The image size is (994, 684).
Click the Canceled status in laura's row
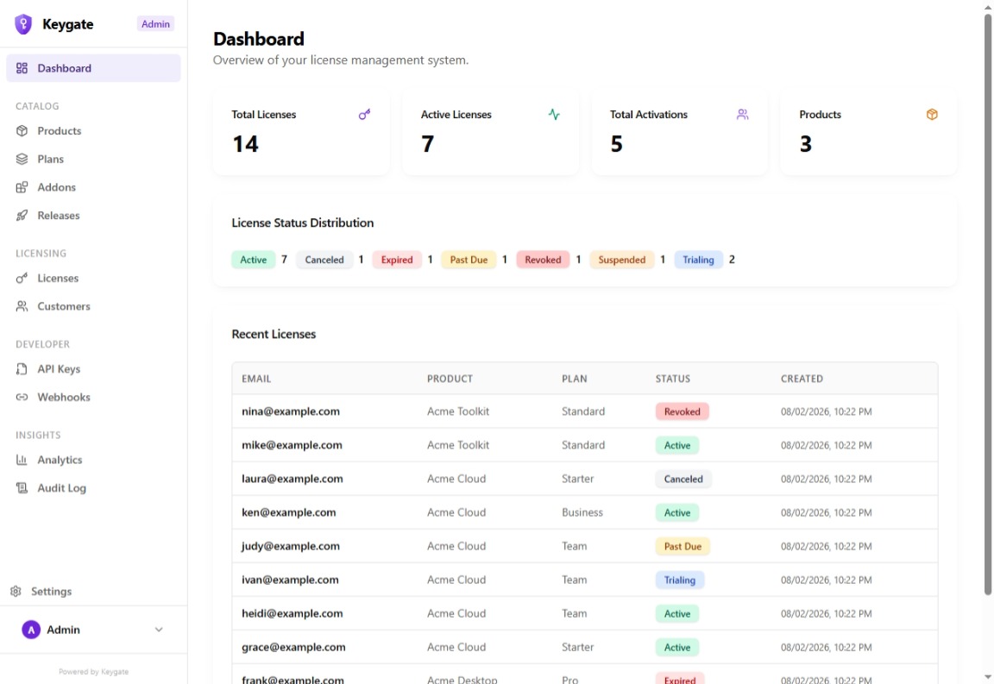pos(683,480)
